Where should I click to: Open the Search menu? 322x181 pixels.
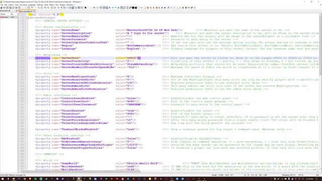click(x=11, y=5)
